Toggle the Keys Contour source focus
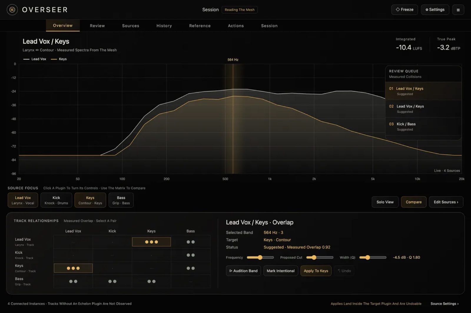This screenshot has height=313, width=471. click(90, 200)
